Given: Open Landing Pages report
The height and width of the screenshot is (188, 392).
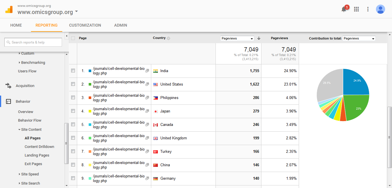Looking at the screenshot, I should coord(37,155).
